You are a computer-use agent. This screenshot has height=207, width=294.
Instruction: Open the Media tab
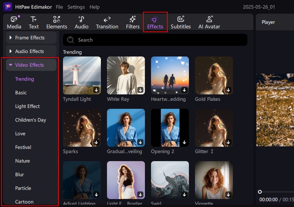(x=14, y=22)
